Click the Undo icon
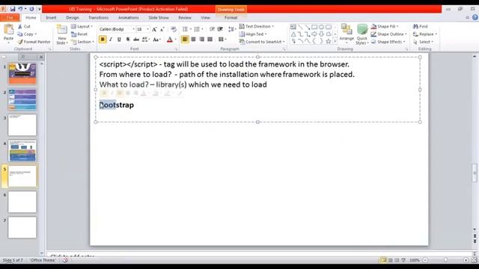479x269 pixels. click(20, 9)
